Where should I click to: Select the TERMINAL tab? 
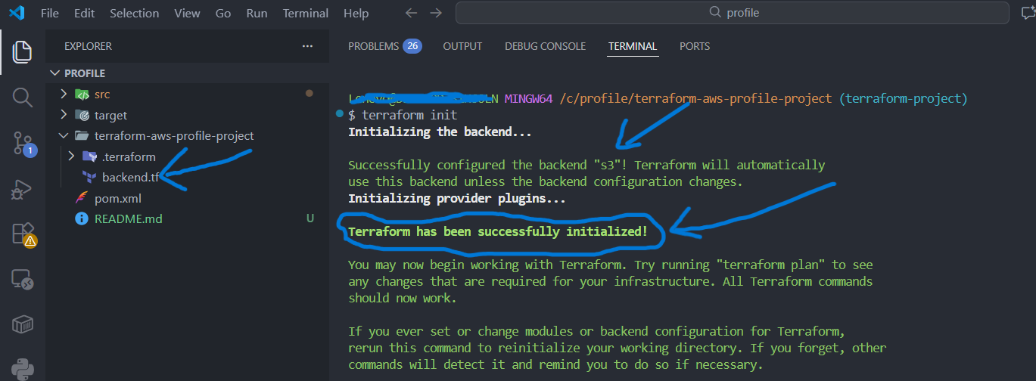pos(633,46)
